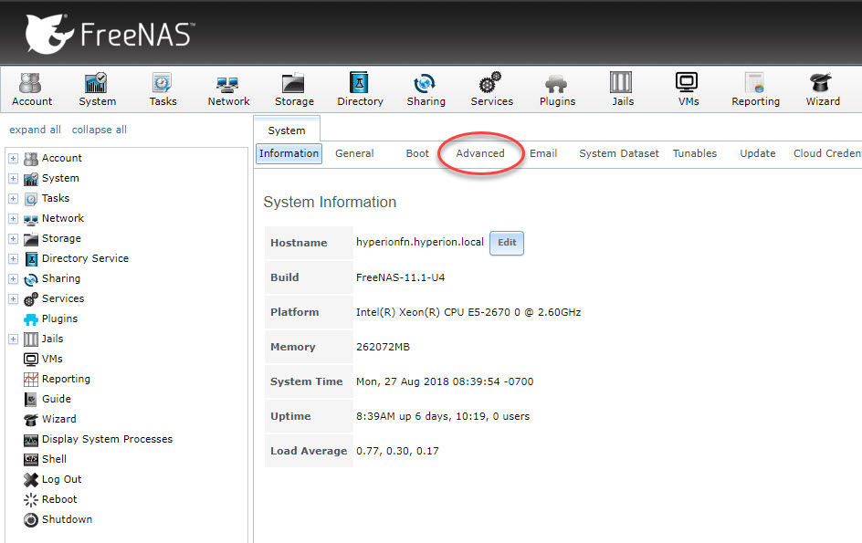Select the Shell label in the tree
862x543 pixels.
click(54, 459)
